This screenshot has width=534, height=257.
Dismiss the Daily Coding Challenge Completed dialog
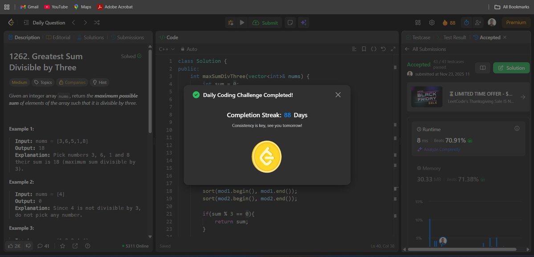tap(338, 94)
